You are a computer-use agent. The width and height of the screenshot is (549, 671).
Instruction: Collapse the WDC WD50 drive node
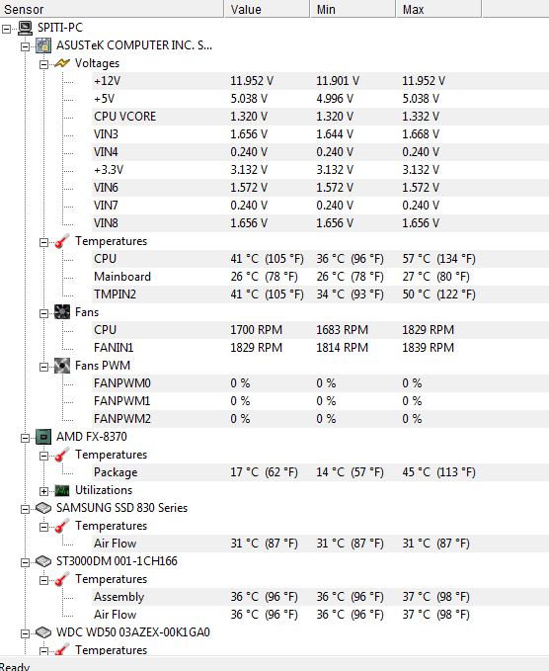[x=26, y=633]
